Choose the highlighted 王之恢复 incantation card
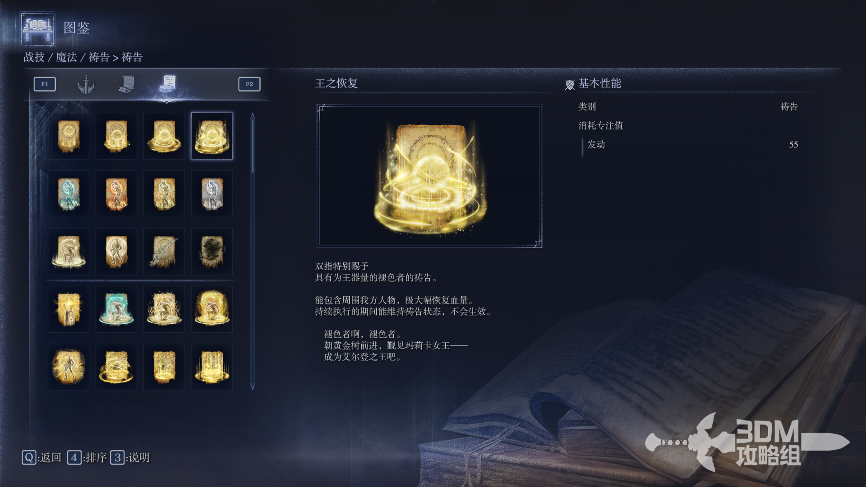This screenshot has width=866, height=487. pyautogui.click(x=212, y=136)
